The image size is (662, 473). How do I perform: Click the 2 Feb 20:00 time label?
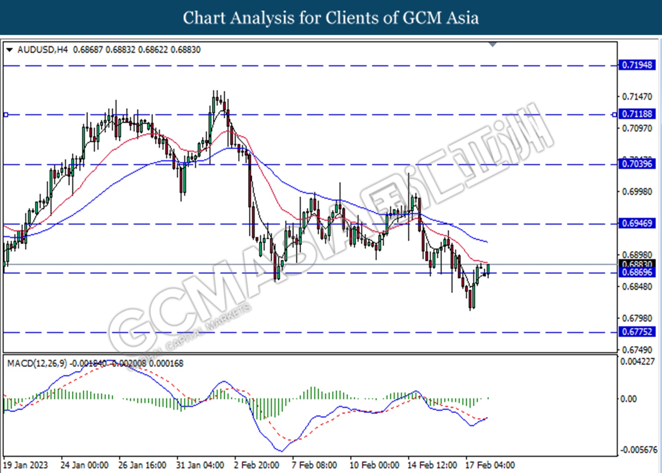point(257,465)
